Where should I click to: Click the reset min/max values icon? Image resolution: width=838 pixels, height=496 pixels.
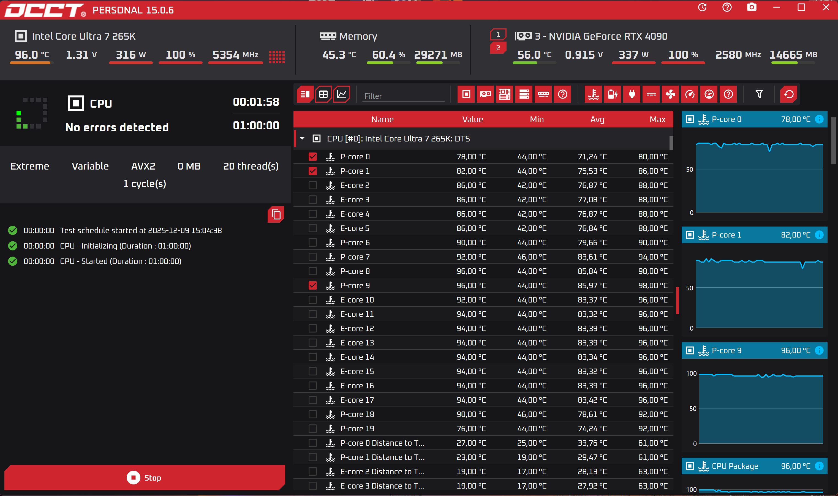tap(788, 94)
